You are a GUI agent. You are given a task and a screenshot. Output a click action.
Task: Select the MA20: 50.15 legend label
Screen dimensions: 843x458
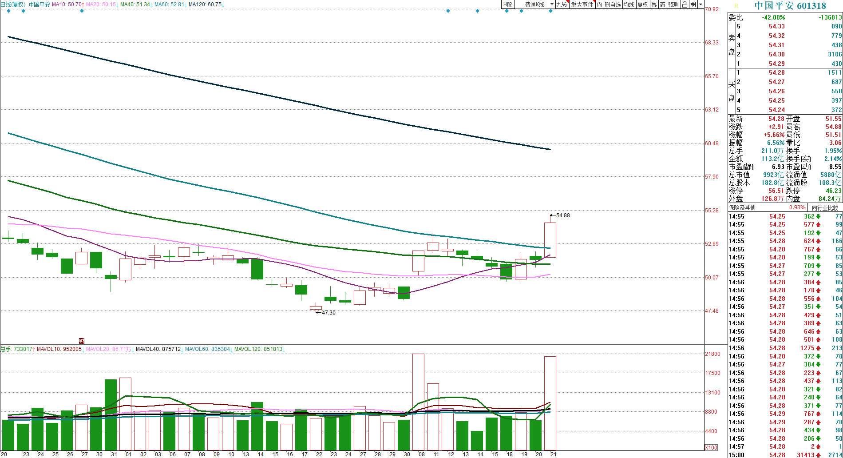pyautogui.click(x=101, y=4)
